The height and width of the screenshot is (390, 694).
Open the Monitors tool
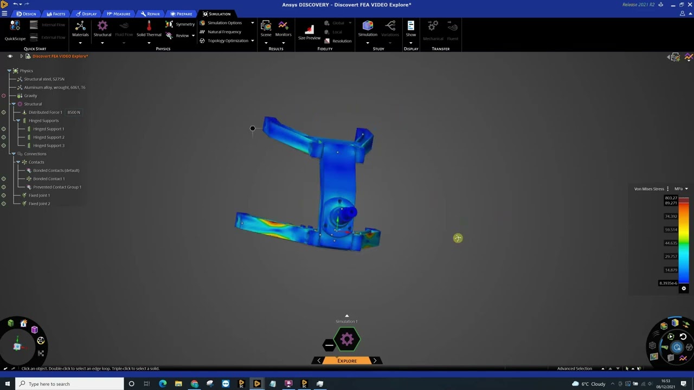click(x=283, y=29)
